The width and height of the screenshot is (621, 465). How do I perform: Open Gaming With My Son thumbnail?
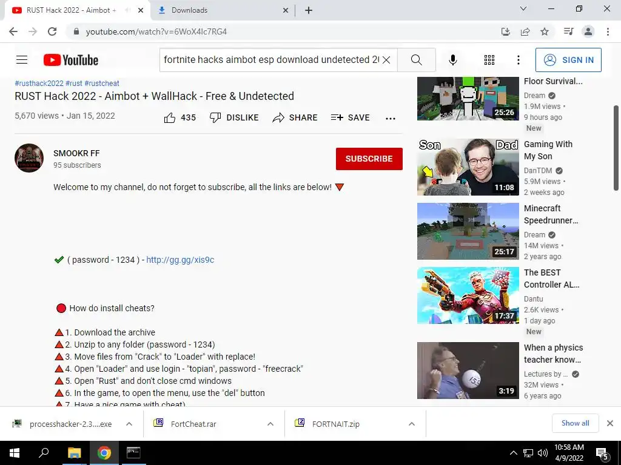coord(468,167)
